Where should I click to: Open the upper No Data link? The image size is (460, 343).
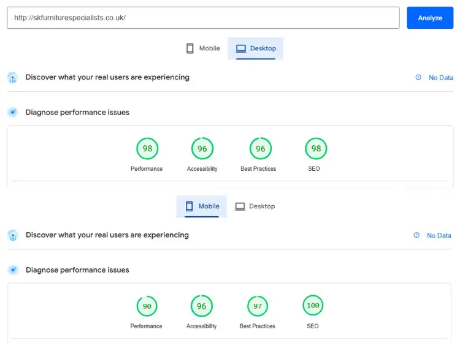click(x=440, y=78)
